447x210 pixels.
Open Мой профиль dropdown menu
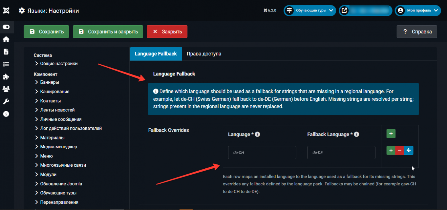[x=418, y=11]
